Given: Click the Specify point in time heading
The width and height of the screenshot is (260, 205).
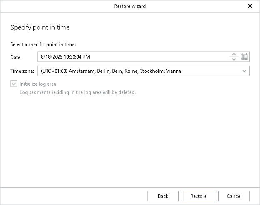Looking at the screenshot, I should click(x=40, y=27).
